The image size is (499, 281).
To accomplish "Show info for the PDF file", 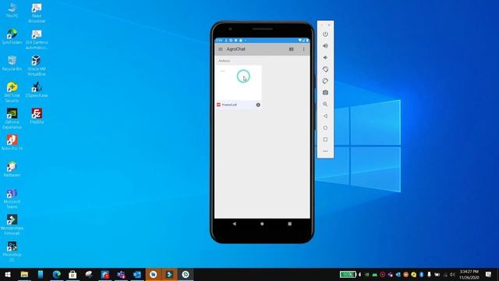I will tap(258, 105).
